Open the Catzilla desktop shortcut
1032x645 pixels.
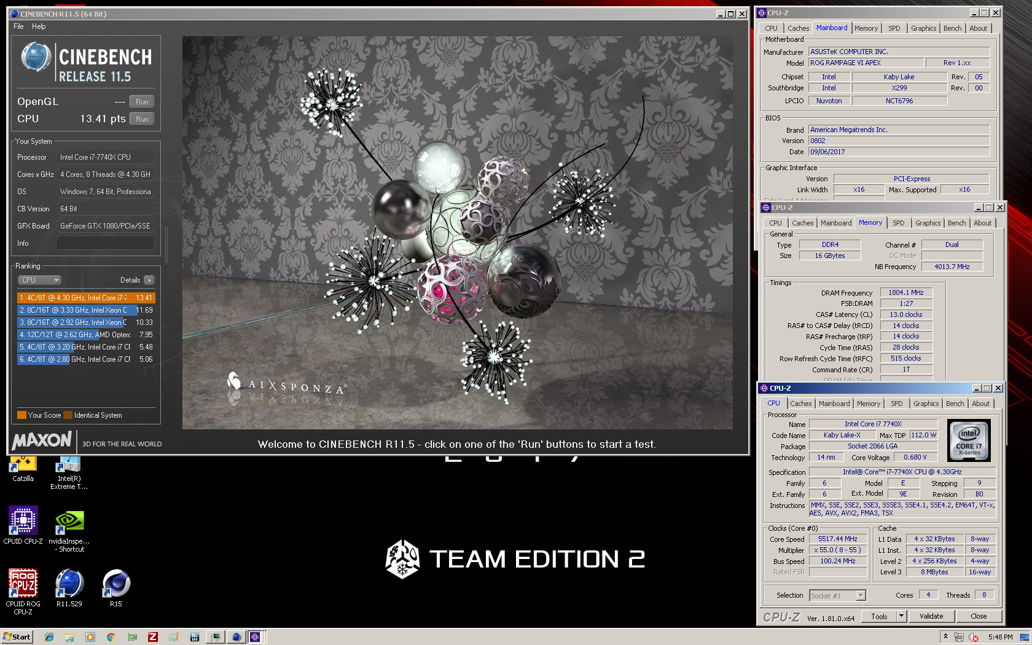[23, 469]
